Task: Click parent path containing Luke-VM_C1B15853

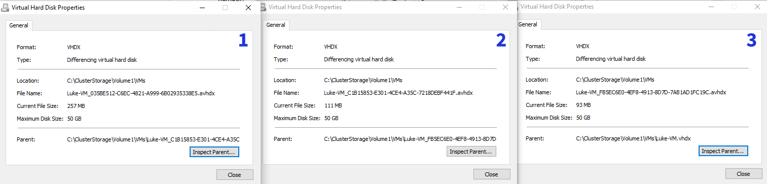Action: (153, 139)
